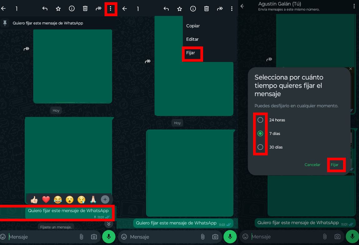
Task: Tap three-dot overflow icon in middle screen
Action: [x=232, y=9]
